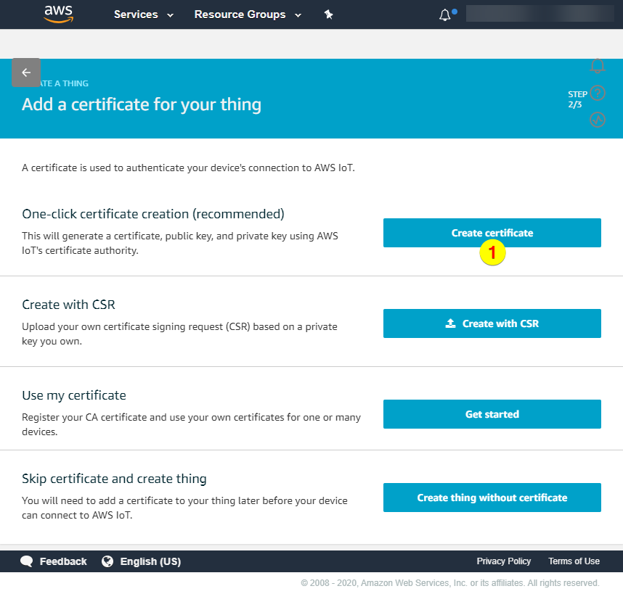Click Get started for Use my certificate
623x594 pixels.
click(x=492, y=414)
